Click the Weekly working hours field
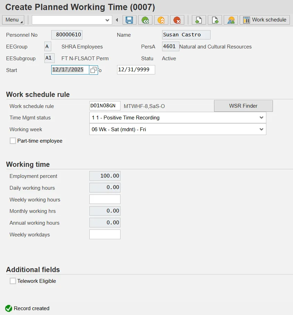293x315 pixels. [105, 199]
